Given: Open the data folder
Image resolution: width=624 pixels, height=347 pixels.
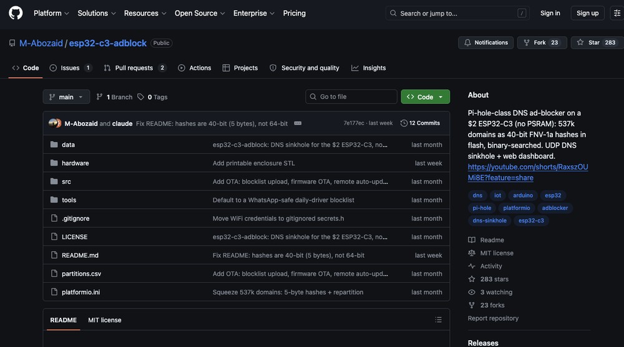Looking at the screenshot, I should [68, 145].
